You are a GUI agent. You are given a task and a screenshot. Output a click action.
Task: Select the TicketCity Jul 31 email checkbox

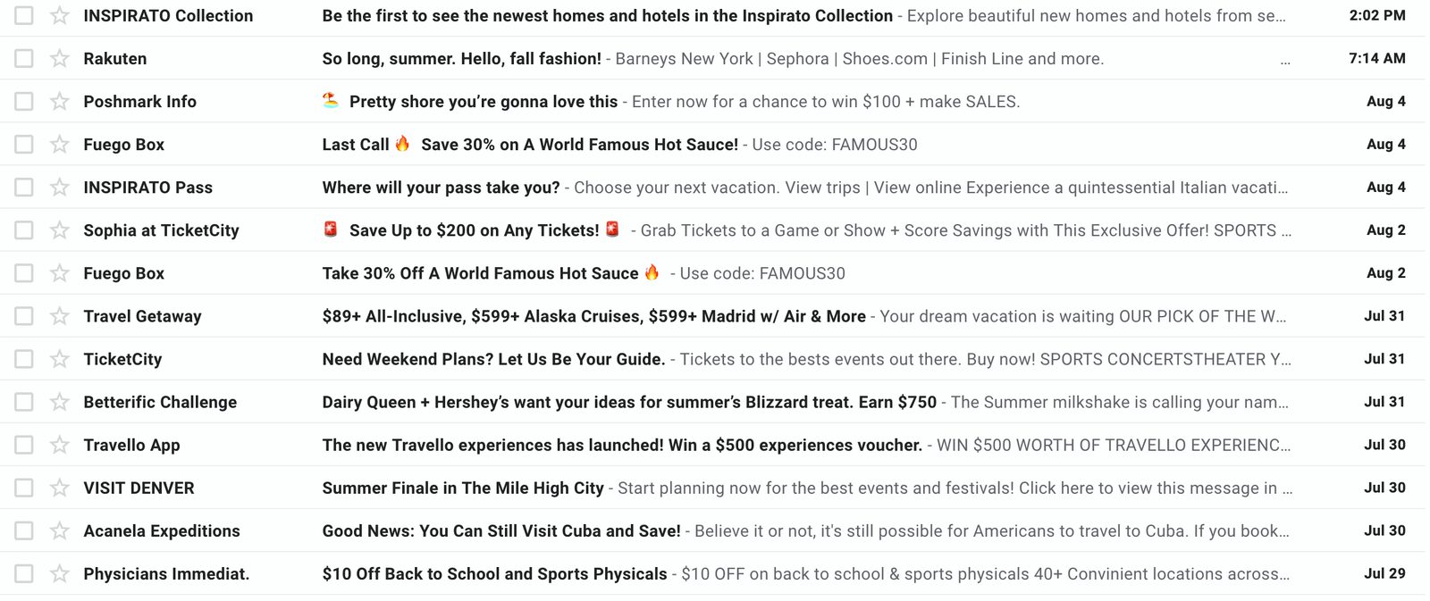pyautogui.click(x=22, y=358)
